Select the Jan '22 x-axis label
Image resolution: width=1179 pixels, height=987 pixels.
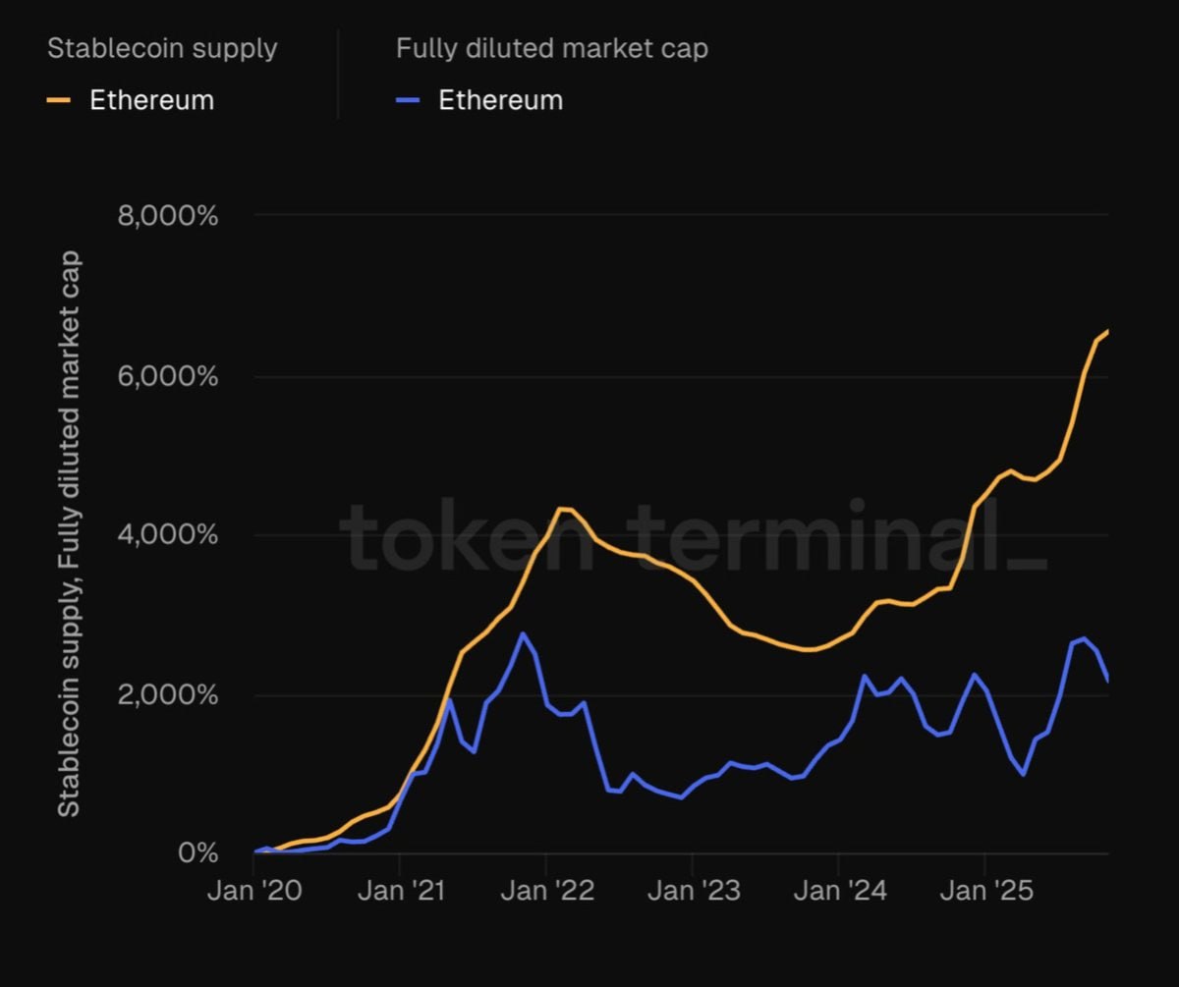[x=546, y=892]
